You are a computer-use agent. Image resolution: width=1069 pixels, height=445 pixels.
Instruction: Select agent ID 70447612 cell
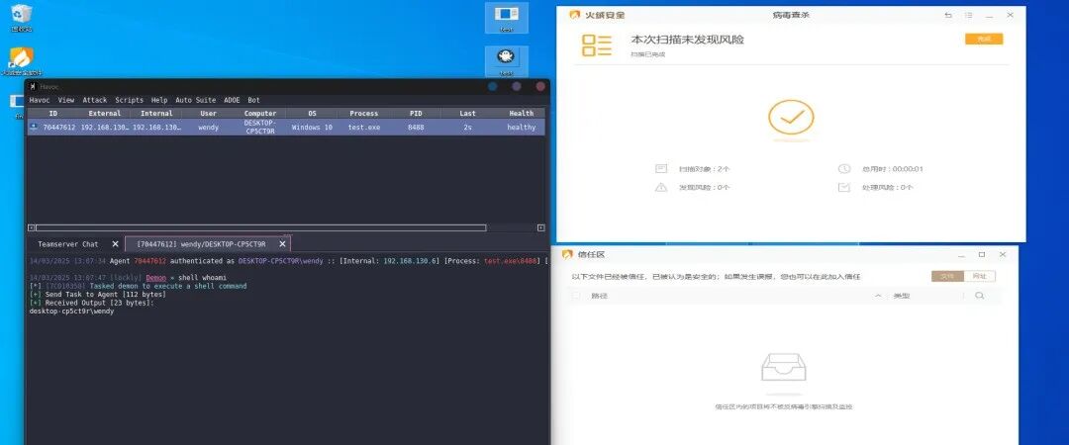tap(59, 128)
